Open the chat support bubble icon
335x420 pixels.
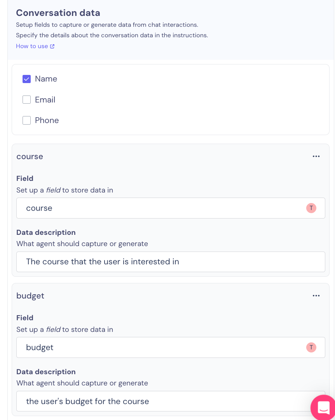(323, 408)
